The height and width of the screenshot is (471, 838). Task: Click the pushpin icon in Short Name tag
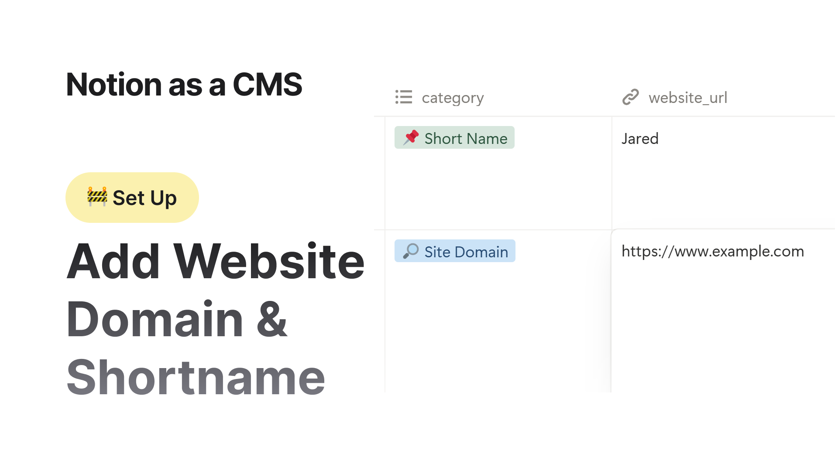tap(411, 137)
